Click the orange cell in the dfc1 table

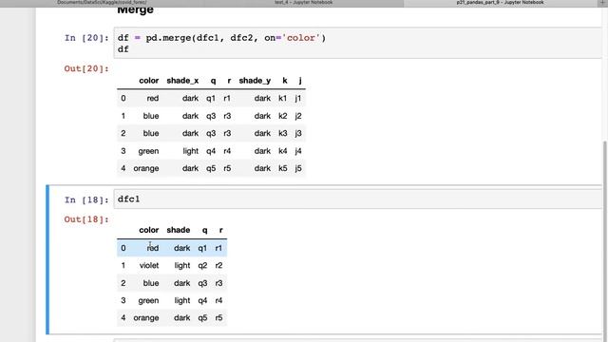(x=146, y=318)
